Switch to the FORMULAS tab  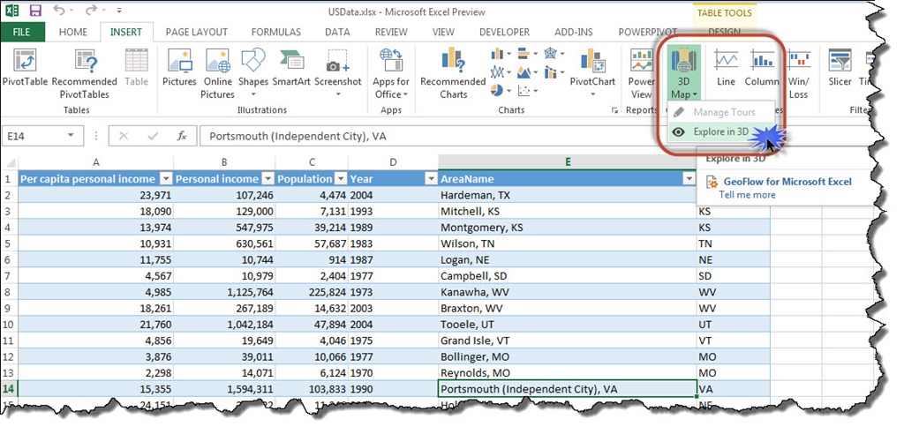(x=276, y=33)
